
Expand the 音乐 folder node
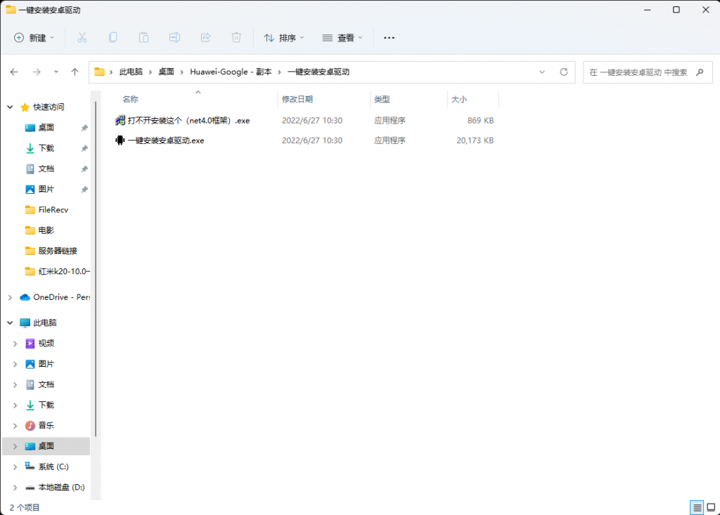15,426
